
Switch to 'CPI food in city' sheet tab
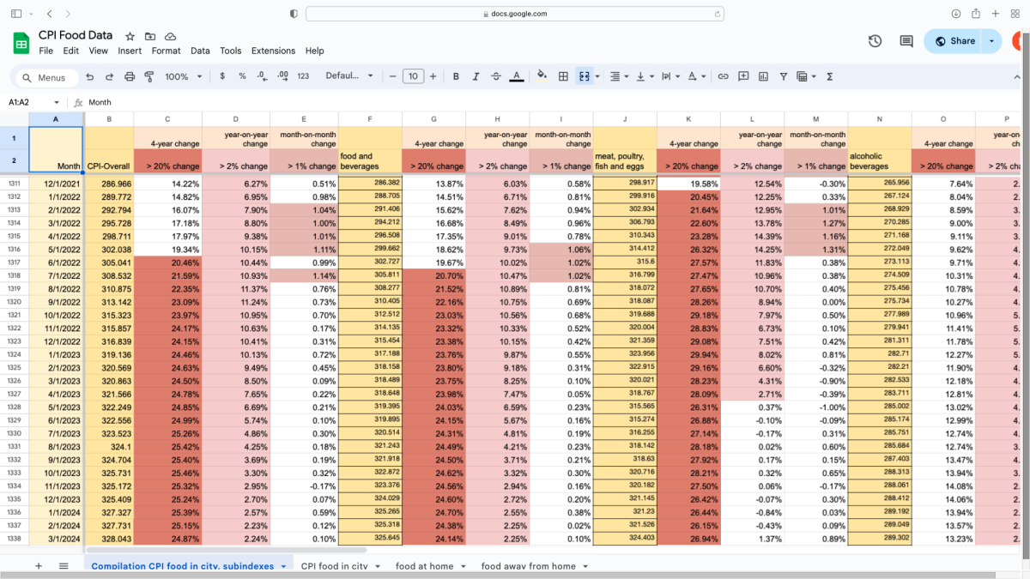point(334,566)
